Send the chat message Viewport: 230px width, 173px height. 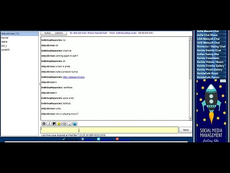pyautogui.click(x=186, y=130)
